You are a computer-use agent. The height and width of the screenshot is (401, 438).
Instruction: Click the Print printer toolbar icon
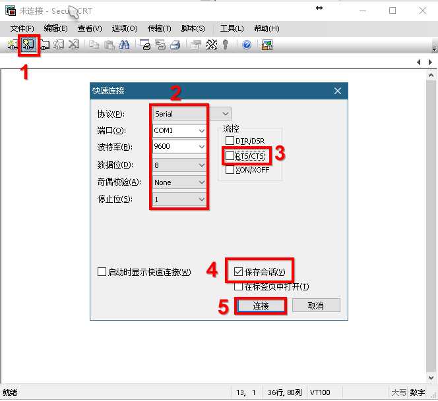[175, 45]
